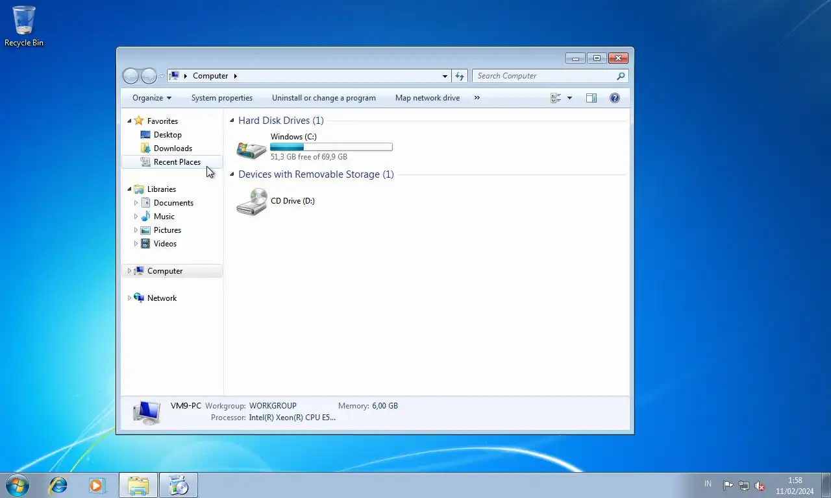831x498 pixels.
Task: Open the Documents library
Action: [173, 203]
